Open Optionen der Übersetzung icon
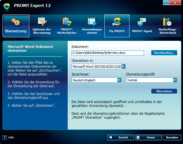The height and width of the screenshot is (144, 183). tap(42, 22)
